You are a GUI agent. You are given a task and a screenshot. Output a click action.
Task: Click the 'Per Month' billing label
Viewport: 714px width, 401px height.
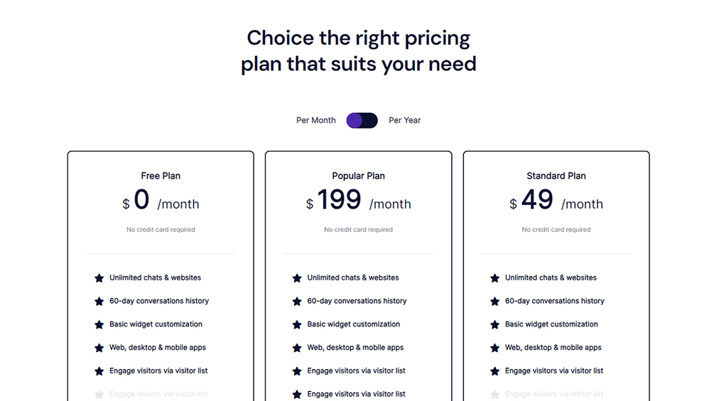(315, 121)
